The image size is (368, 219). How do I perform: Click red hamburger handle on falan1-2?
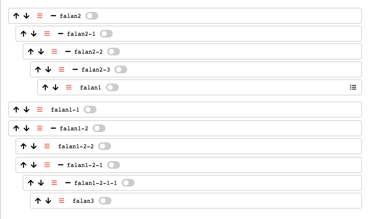(40, 128)
